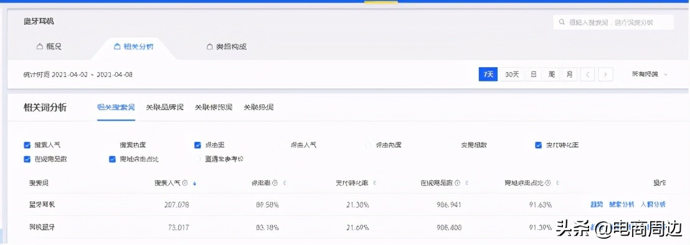Screen dimensions: 690x245
Task: Click the sort arrow on 在线商品数 column
Action: point(466,183)
